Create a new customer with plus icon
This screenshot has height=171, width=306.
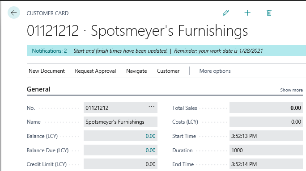(247, 13)
